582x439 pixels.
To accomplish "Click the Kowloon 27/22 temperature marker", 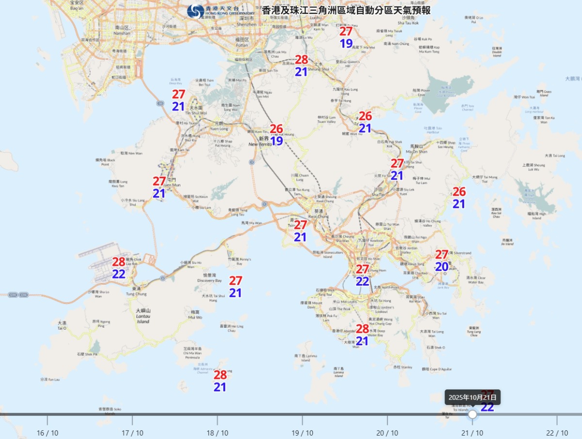I will coord(363,275).
